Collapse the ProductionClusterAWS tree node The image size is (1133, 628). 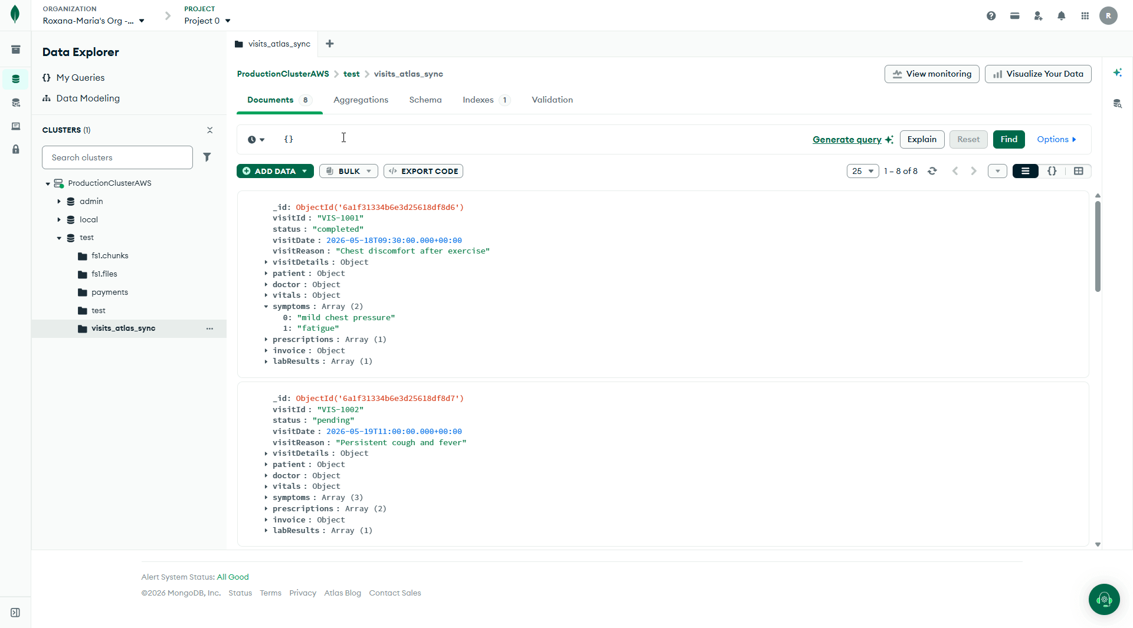click(x=48, y=184)
